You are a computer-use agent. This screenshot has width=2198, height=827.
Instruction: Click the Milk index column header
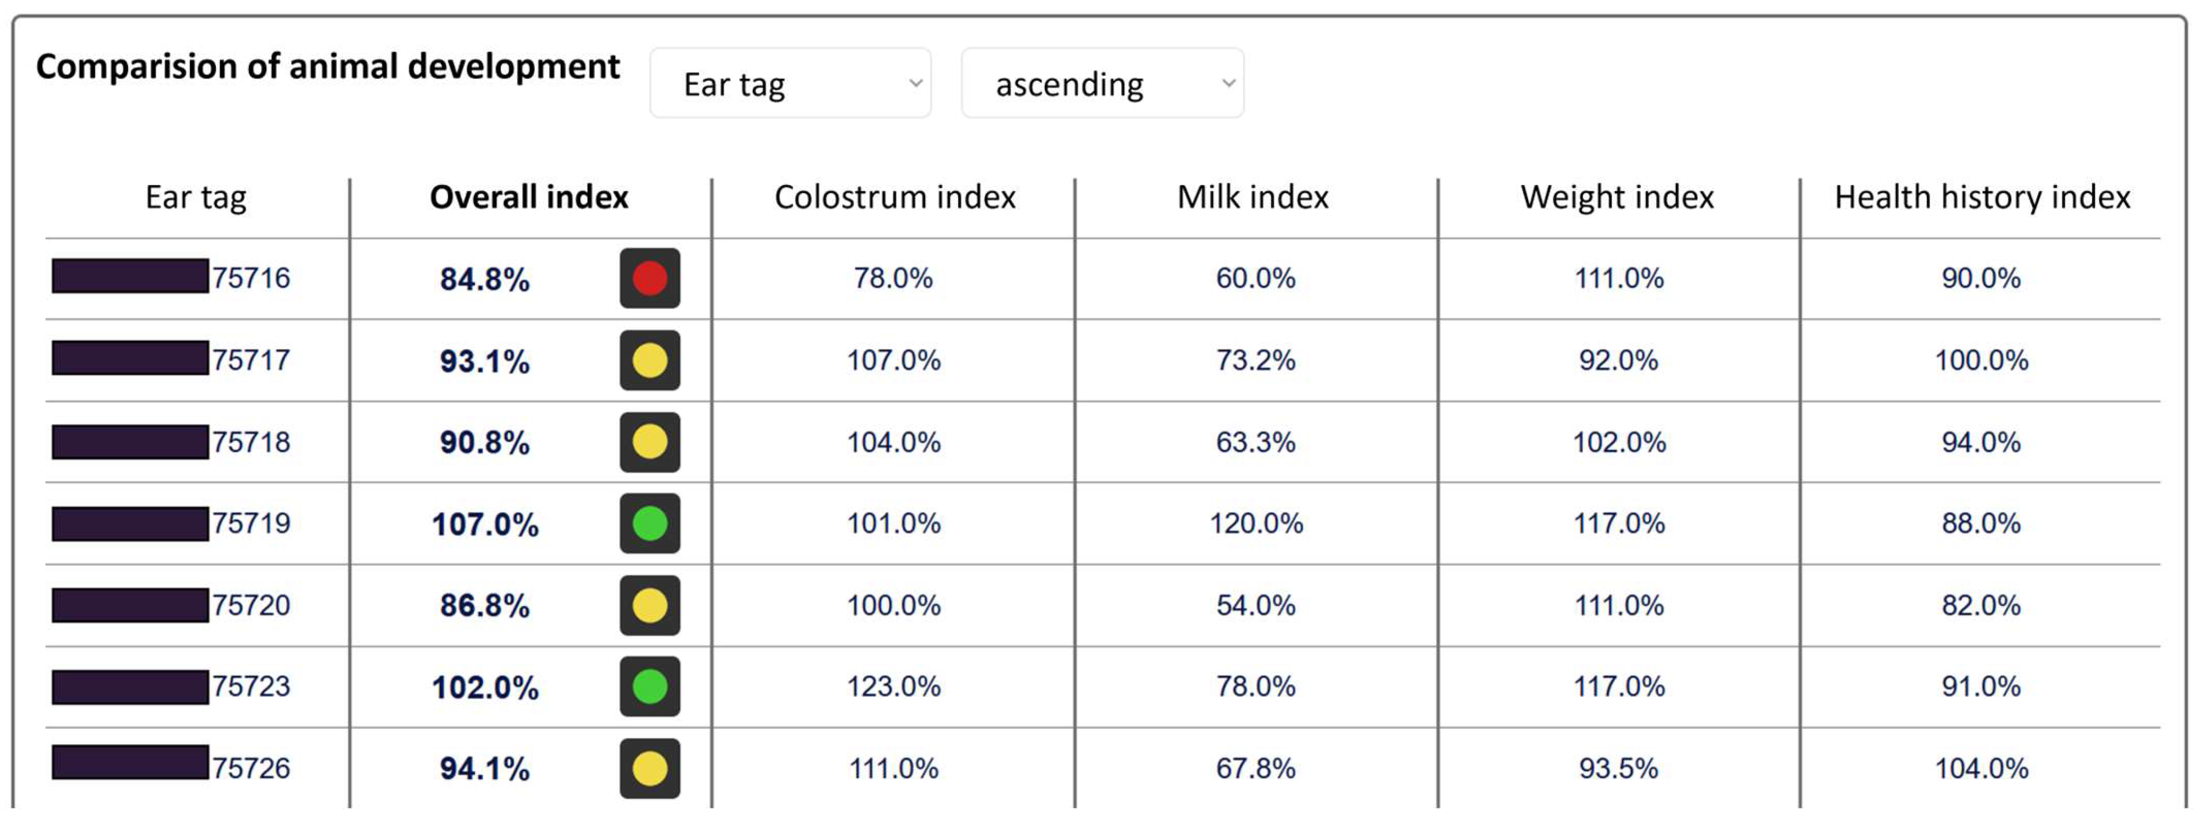[1252, 197]
